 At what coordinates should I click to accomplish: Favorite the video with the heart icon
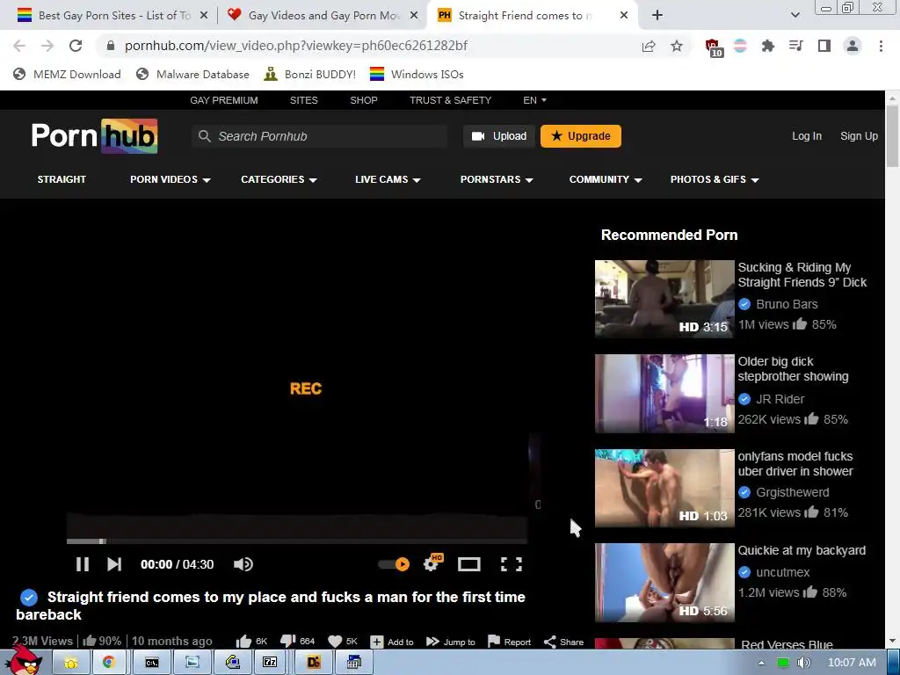[x=343, y=641]
